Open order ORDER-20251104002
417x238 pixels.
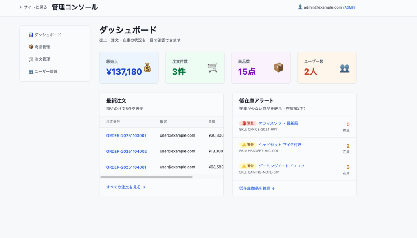point(126,151)
